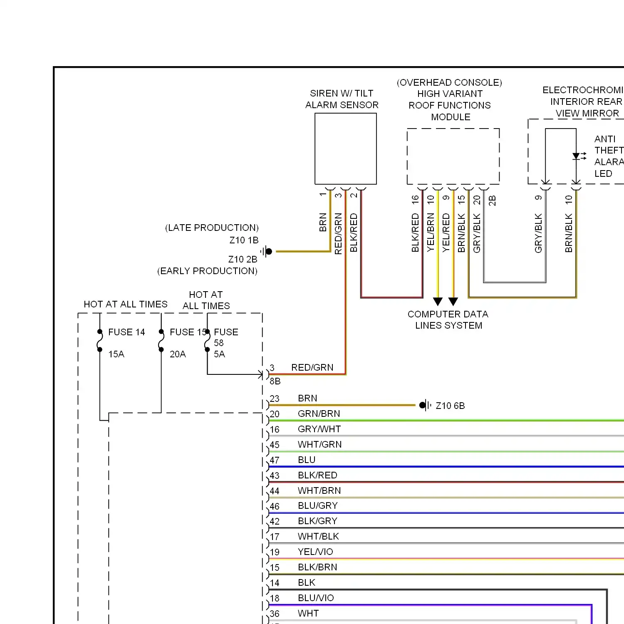The image size is (624, 624).
Task: Click the 'BLU/VIO' wire label at pin 18
Action: [x=316, y=598]
